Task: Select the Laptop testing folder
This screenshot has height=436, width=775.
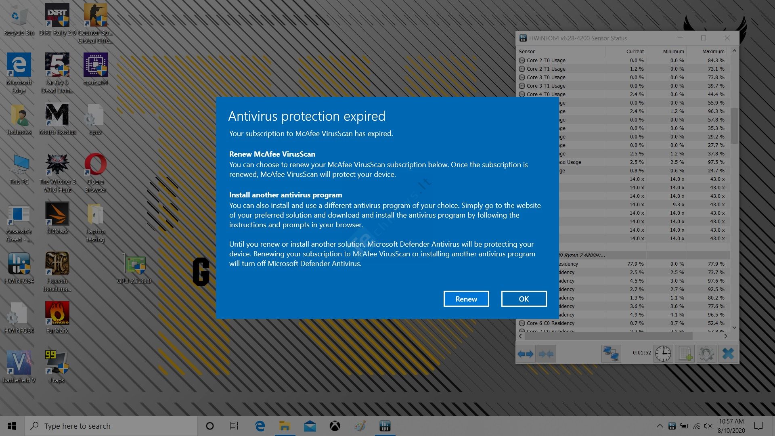Action: tap(96, 223)
